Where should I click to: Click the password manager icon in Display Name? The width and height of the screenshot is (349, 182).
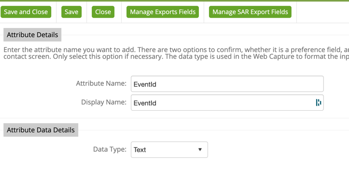(319, 103)
